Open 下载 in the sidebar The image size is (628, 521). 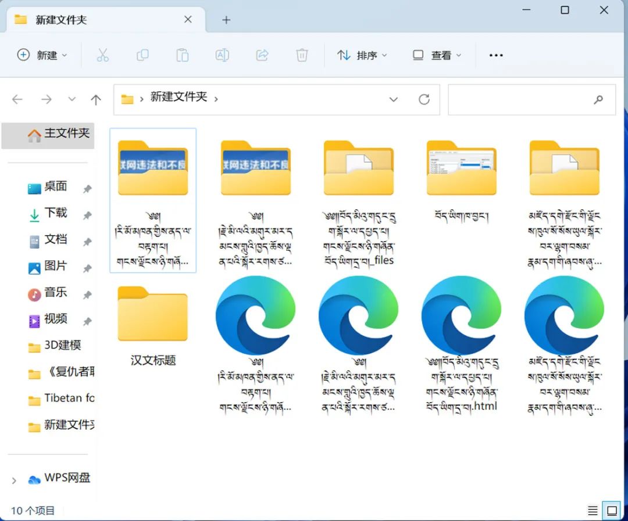tap(56, 213)
